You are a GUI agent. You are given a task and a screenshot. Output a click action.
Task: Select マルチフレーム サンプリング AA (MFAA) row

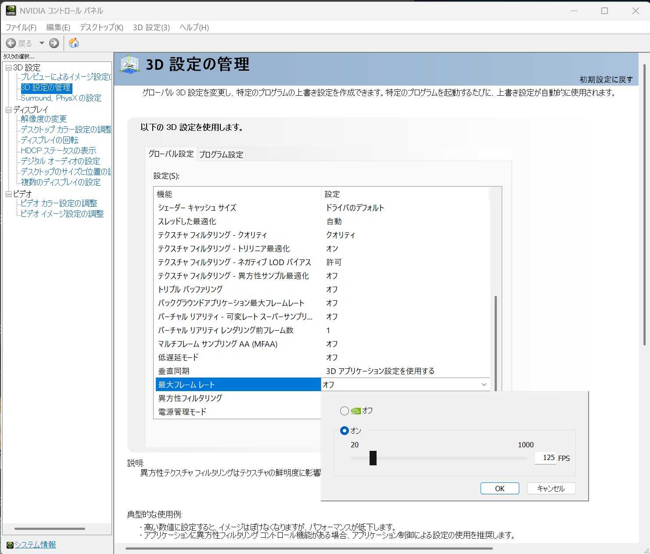click(323, 344)
